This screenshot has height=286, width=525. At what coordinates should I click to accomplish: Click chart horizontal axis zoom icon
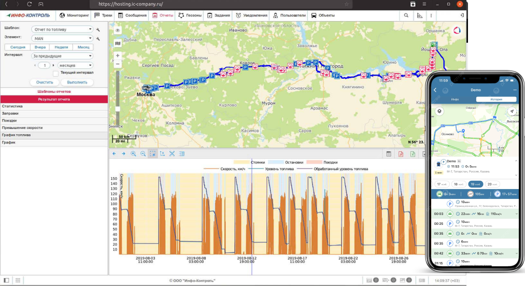click(162, 154)
